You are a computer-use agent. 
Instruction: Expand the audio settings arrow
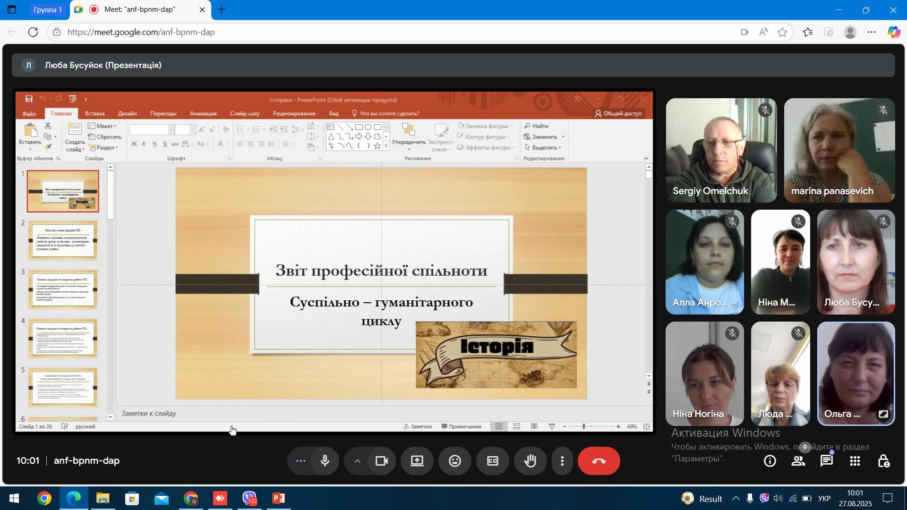[358, 461]
